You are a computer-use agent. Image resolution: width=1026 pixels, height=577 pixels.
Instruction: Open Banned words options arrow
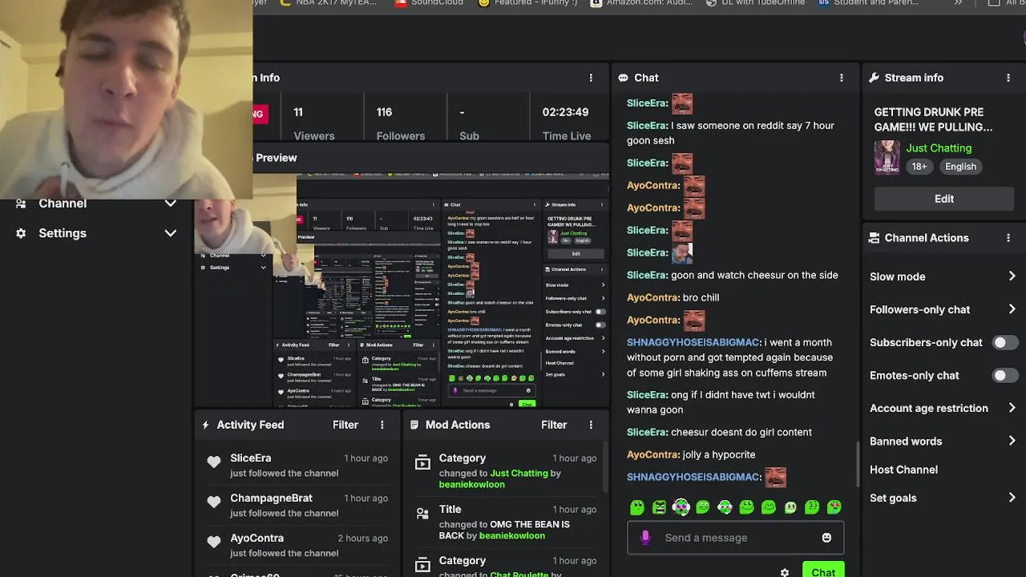point(1012,441)
